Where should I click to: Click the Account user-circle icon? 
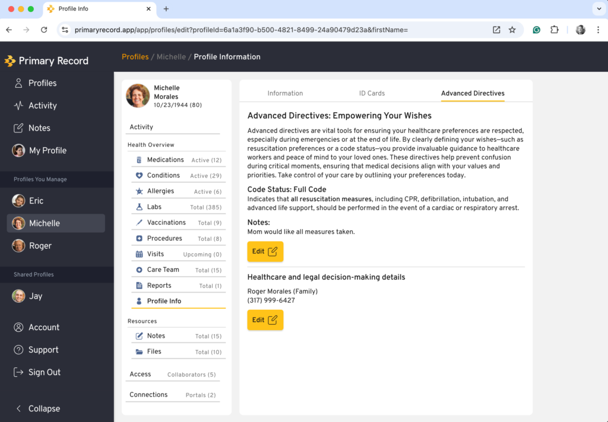18,327
